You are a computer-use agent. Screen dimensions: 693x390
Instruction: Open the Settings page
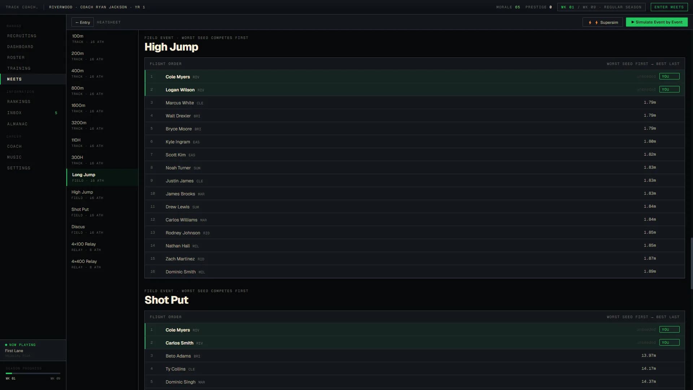point(33,168)
